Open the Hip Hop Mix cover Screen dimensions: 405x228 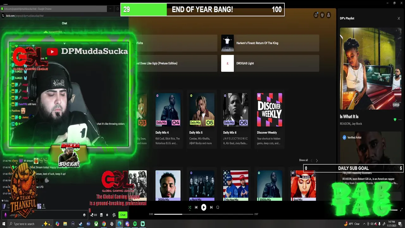pos(236,186)
